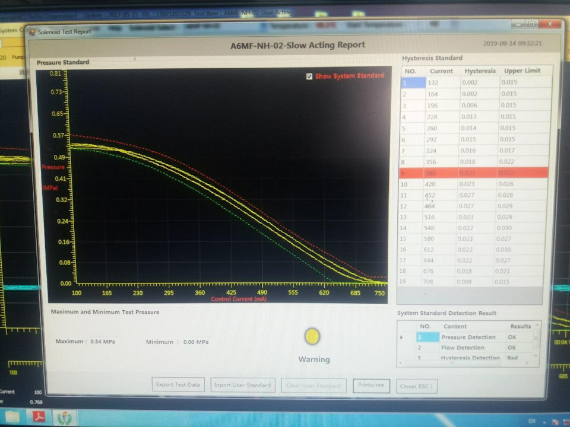
Task: Select hysteresis row with current 612
Action: click(471, 250)
